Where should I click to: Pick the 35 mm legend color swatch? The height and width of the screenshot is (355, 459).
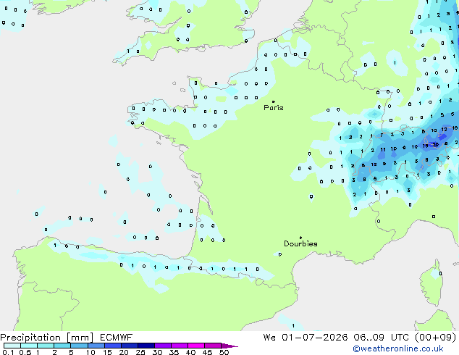coord(179,346)
